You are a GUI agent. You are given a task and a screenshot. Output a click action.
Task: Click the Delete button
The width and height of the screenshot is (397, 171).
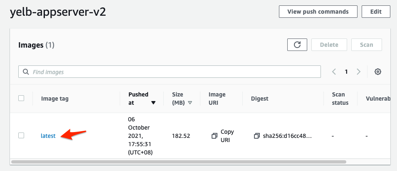point(329,45)
